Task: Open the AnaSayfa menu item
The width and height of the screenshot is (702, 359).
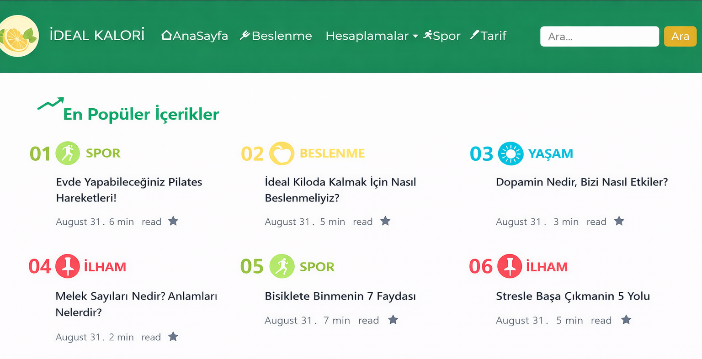Action: (x=195, y=36)
